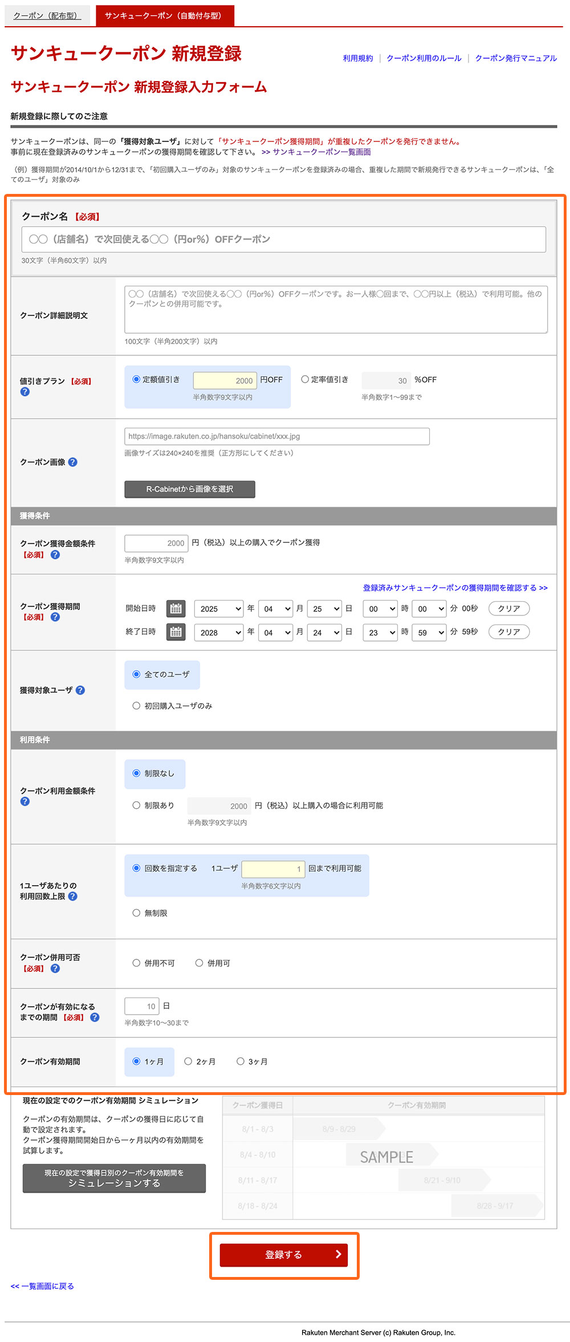Open 利用規約 link
The width and height of the screenshot is (570, 1342).
tap(358, 58)
